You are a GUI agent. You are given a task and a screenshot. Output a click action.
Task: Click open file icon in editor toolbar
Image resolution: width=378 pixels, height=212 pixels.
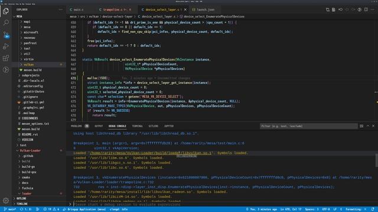tap(334, 9)
